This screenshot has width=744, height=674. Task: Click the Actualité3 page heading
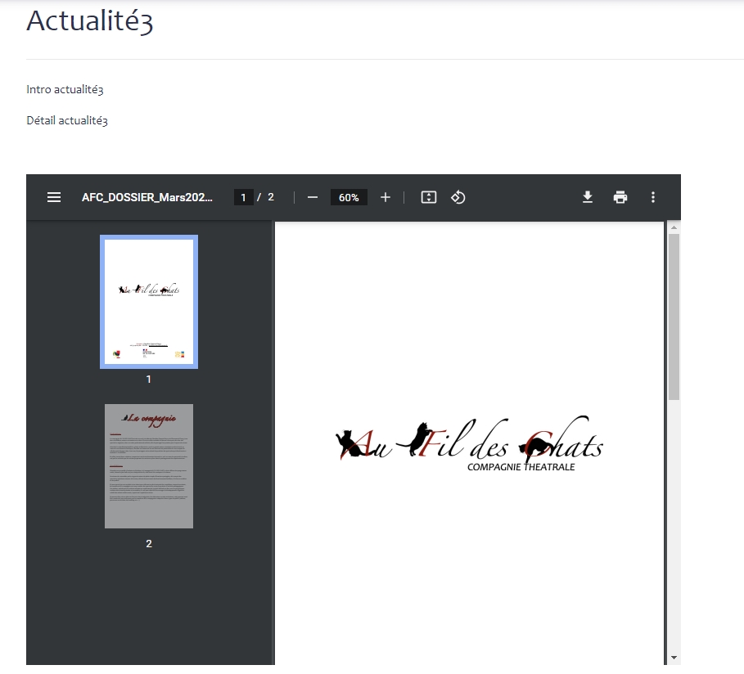point(90,21)
